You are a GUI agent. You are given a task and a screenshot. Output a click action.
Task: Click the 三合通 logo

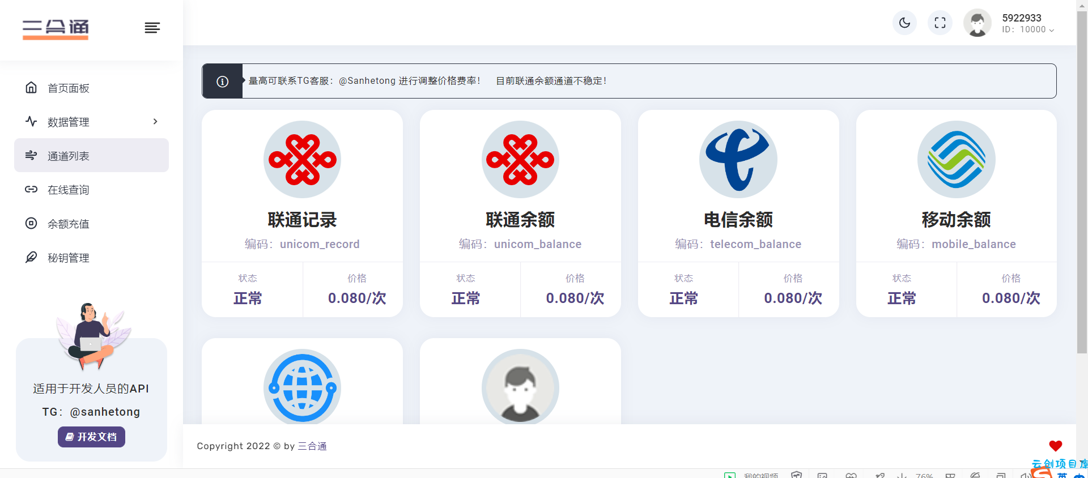pos(56,28)
